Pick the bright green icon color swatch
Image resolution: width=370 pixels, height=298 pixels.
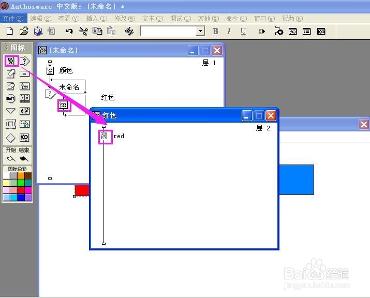[x=21, y=183]
